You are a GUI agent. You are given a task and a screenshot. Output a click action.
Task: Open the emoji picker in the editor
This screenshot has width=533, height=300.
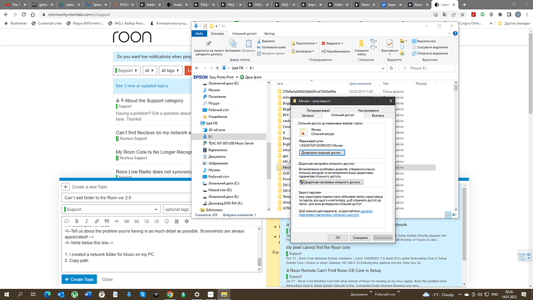pyautogui.click(x=167, y=221)
